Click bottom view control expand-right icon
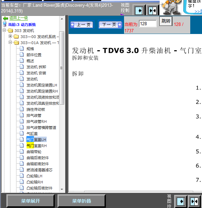Viewport: 202px width, 208px height. coord(181,202)
